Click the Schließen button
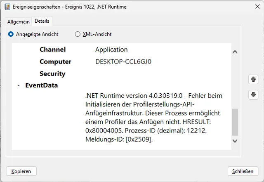 [x=243, y=171]
